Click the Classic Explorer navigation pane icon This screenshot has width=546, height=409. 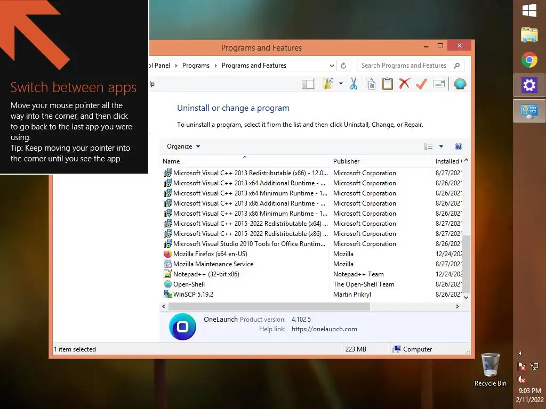point(308,84)
